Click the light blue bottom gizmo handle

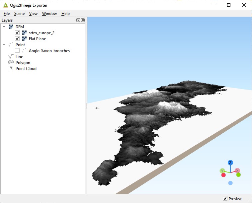point(230,183)
